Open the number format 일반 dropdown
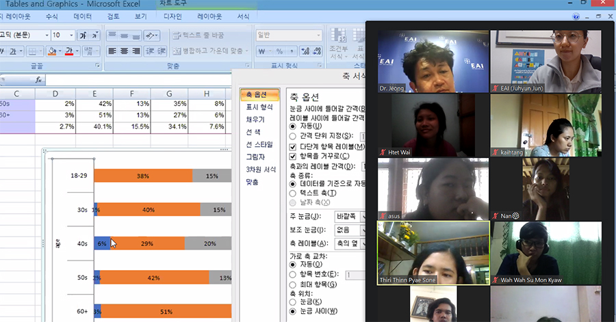Screen dimensions: 616x322 coord(318,36)
